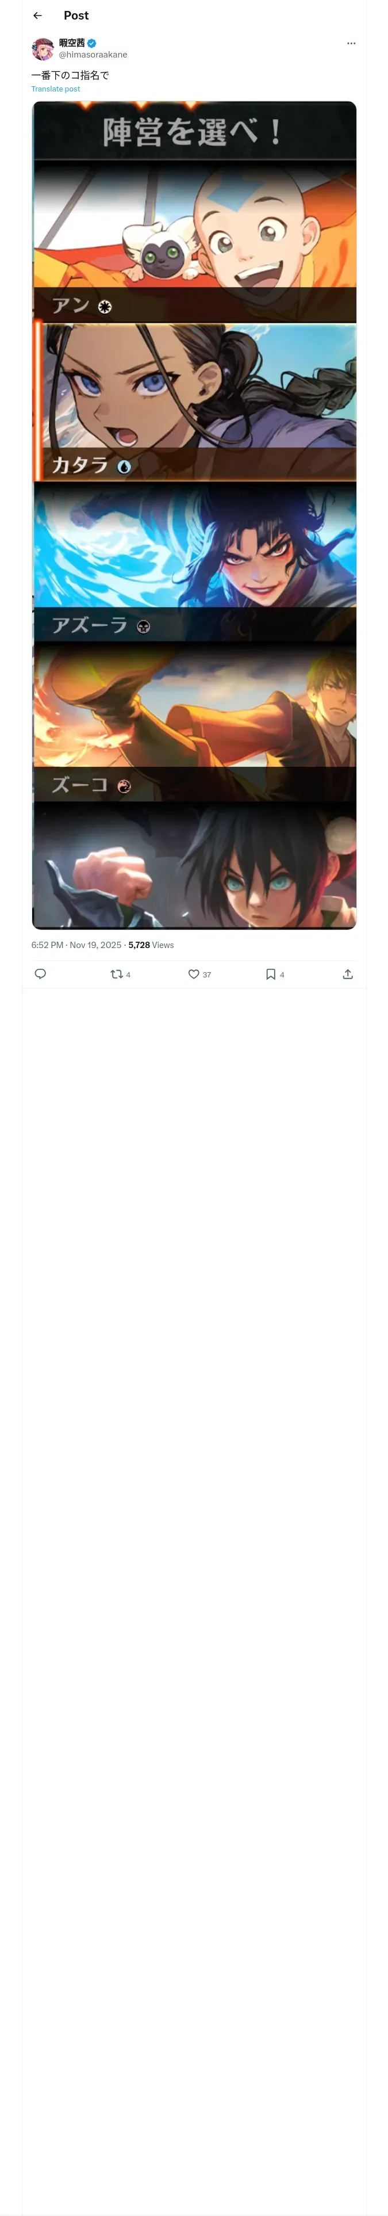Open the share icon on the post
388x2216 pixels.
348,974
